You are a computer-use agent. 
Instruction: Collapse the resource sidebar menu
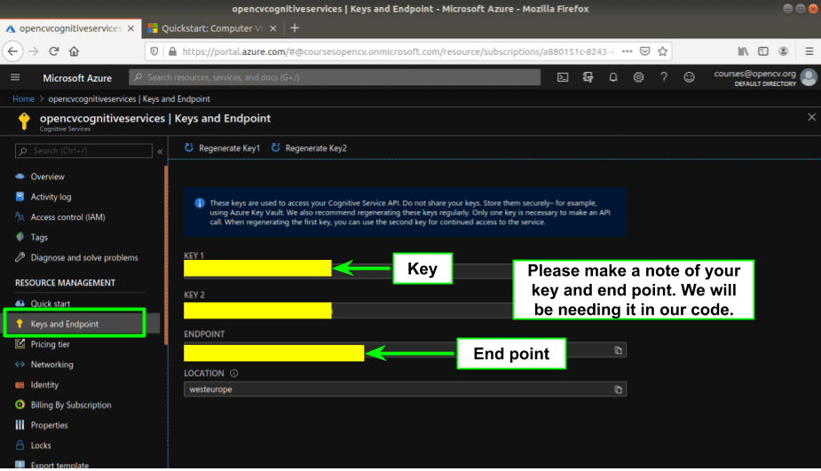coord(161,152)
